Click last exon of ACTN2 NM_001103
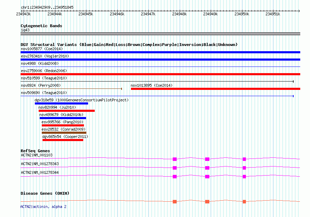Viewport: 310px width, 217px height. (x=245, y=159)
